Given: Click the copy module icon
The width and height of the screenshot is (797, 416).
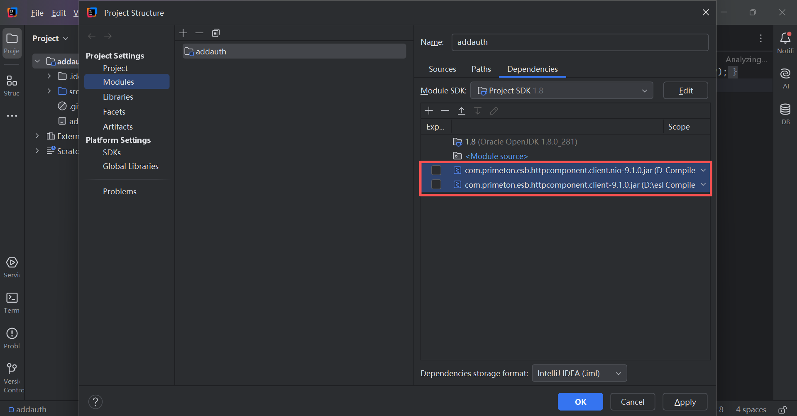Looking at the screenshot, I should tap(215, 33).
